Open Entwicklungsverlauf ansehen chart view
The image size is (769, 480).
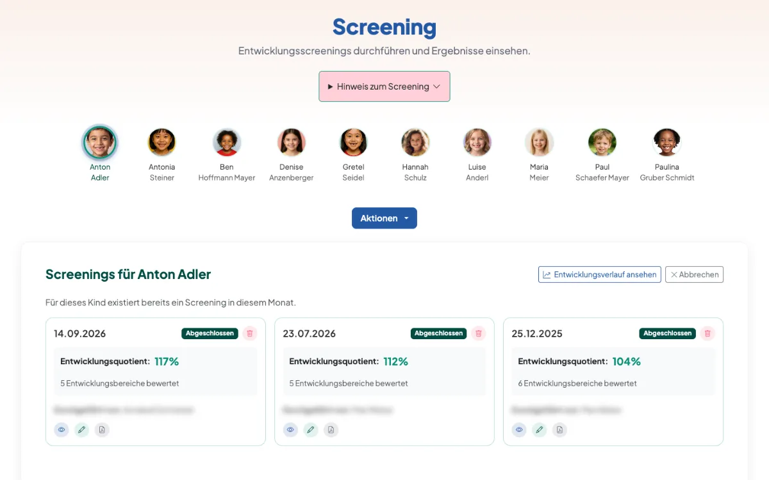(x=600, y=275)
